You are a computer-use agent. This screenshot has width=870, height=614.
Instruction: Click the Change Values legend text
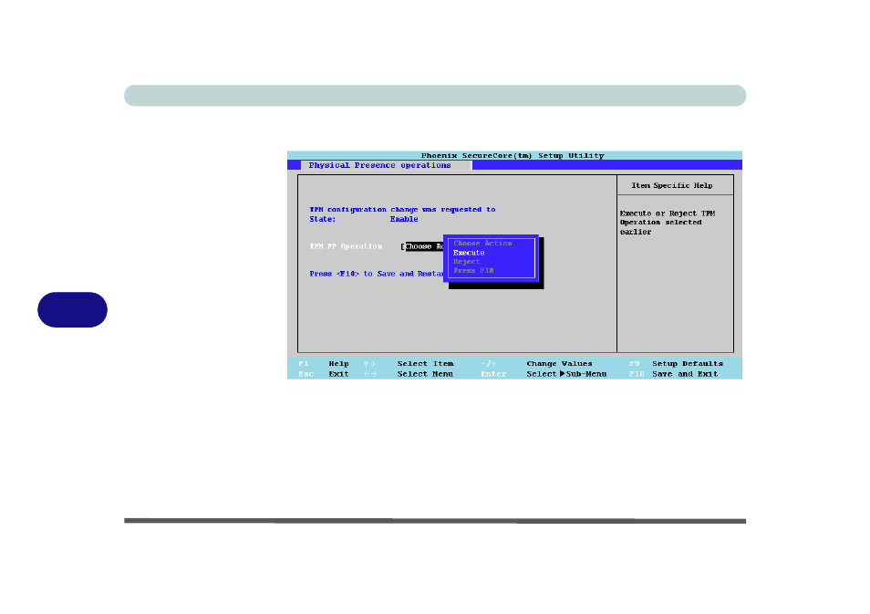coord(559,364)
